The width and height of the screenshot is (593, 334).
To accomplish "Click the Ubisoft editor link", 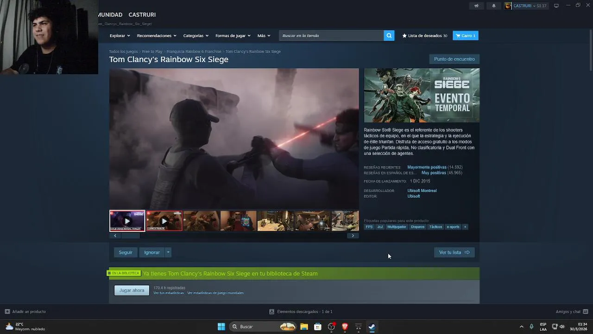I will (414, 196).
